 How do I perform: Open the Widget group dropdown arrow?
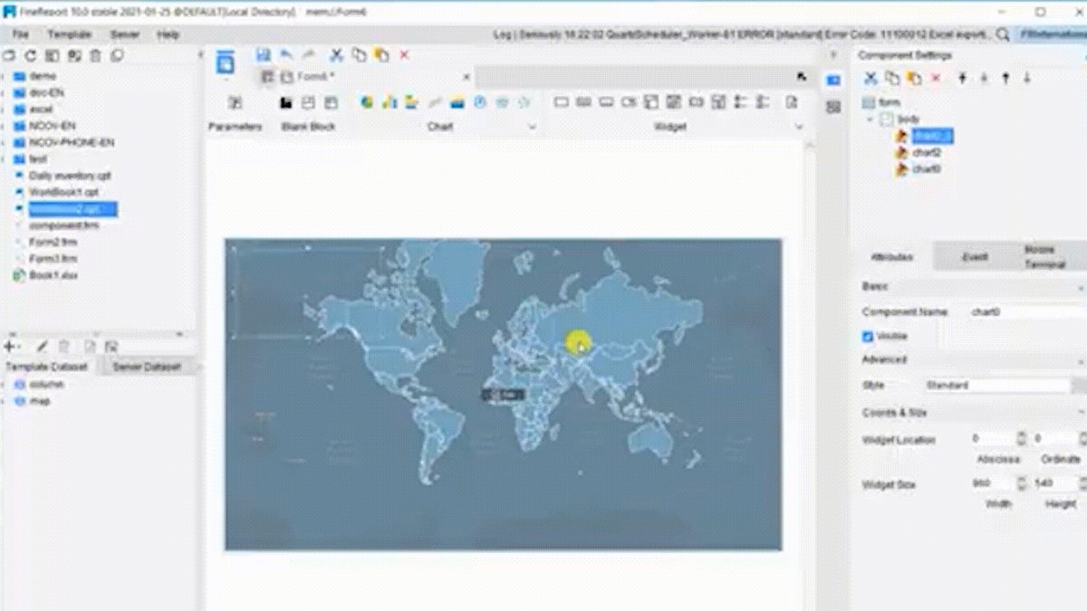tap(799, 127)
